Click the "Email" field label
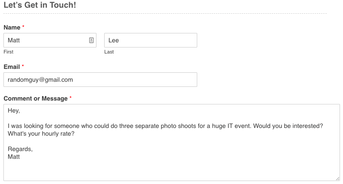This screenshot has height=184, width=343. click(x=12, y=67)
